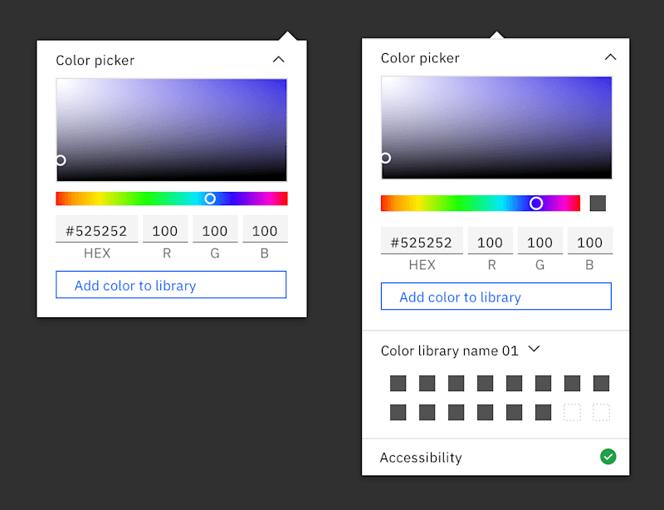Click the saturation picker handle in left gradient
This screenshot has width=664, height=510.
click(x=61, y=160)
